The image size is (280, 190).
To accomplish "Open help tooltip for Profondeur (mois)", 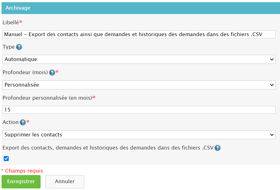I will point(52,73).
